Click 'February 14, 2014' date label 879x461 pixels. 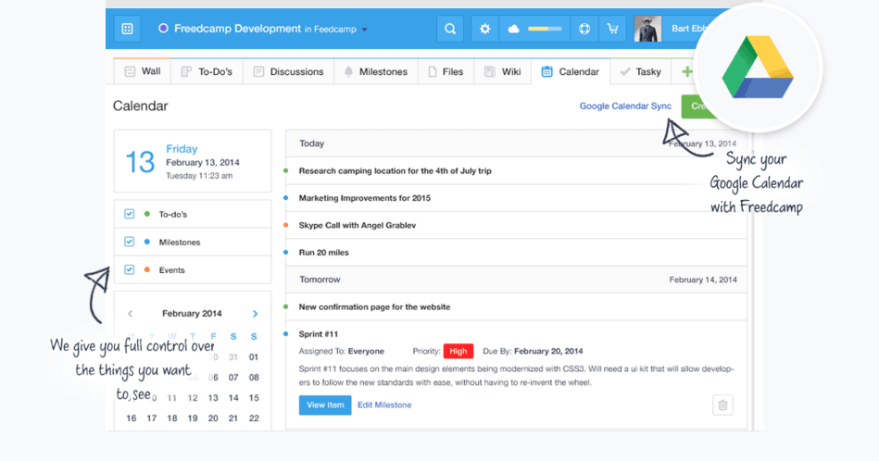(703, 280)
